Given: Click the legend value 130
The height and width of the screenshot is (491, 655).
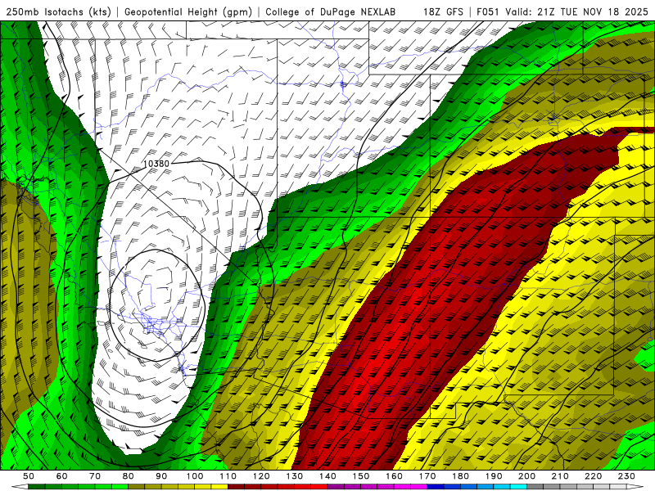Looking at the screenshot, I should (295, 476).
